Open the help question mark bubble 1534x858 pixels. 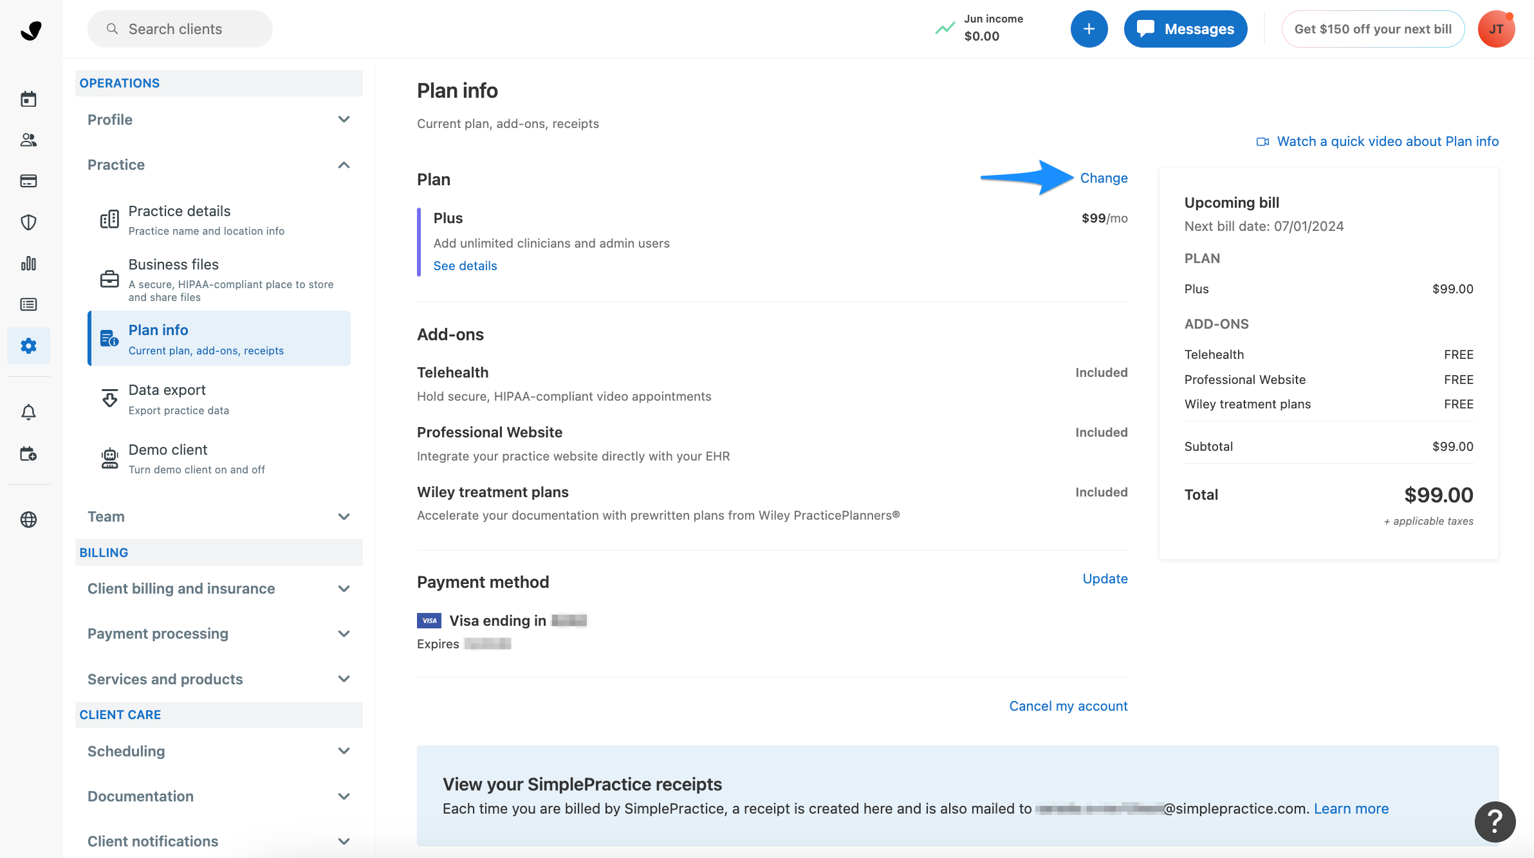click(1495, 821)
